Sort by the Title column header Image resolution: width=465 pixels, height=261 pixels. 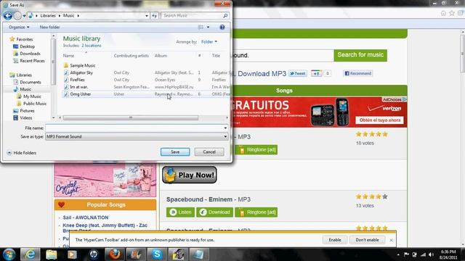point(216,56)
